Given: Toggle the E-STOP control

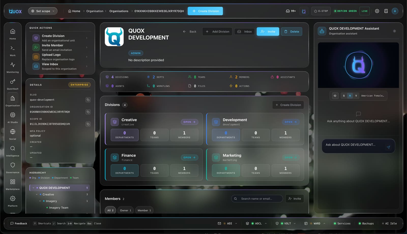Looking at the screenshot, I should click(x=321, y=11).
